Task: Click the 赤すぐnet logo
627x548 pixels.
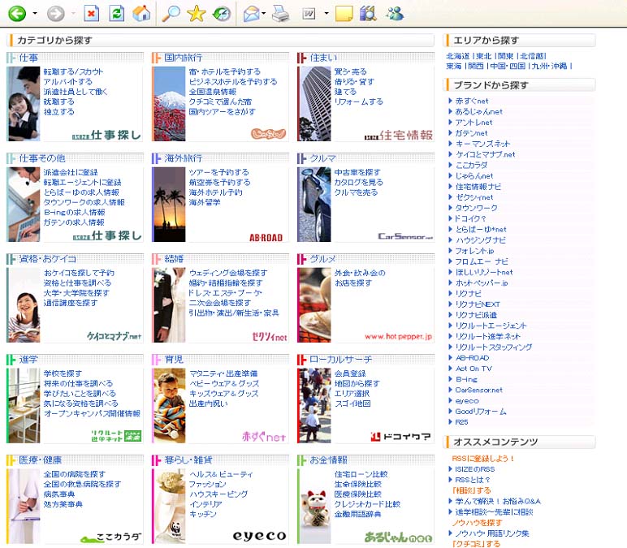Action: 263,437
